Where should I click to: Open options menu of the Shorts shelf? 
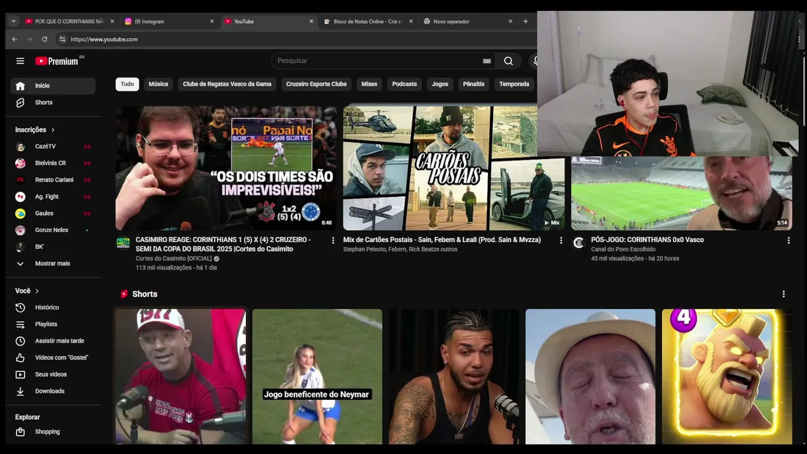784,294
